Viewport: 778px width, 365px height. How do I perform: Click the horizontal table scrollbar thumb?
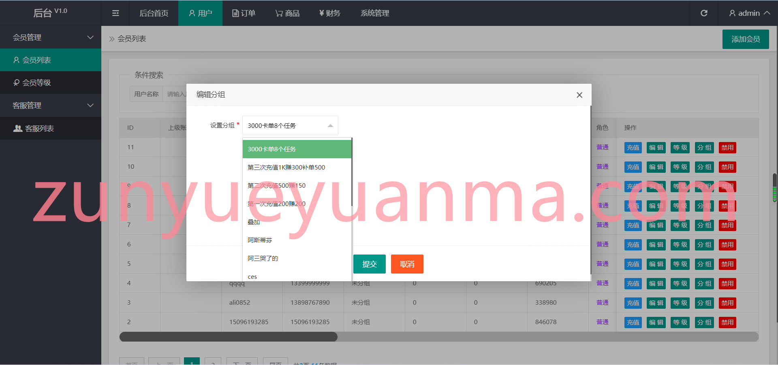(229, 337)
